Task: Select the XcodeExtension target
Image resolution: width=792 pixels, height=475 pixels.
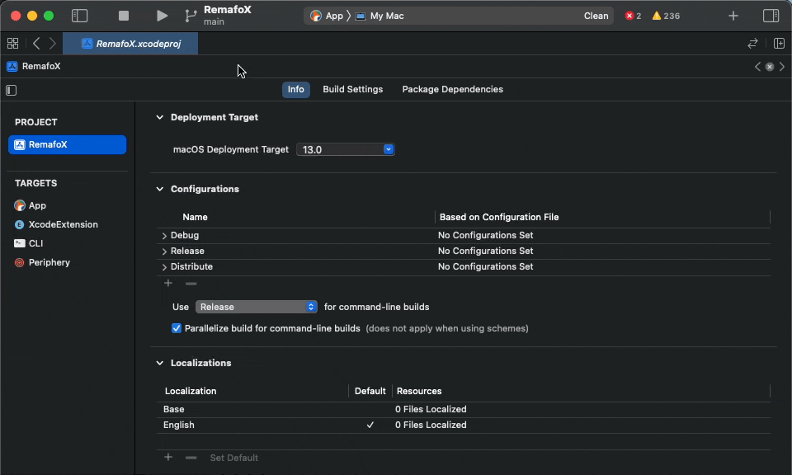Action: point(64,224)
